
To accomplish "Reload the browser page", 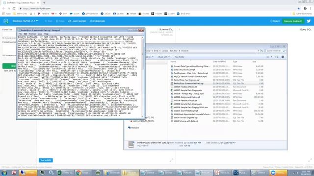I will pyautogui.click(x=14, y=9).
